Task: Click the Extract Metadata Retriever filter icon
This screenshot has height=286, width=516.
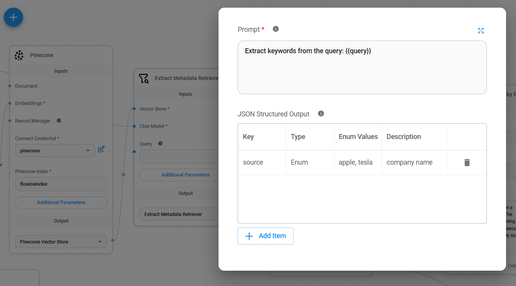Action: pos(143,78)
